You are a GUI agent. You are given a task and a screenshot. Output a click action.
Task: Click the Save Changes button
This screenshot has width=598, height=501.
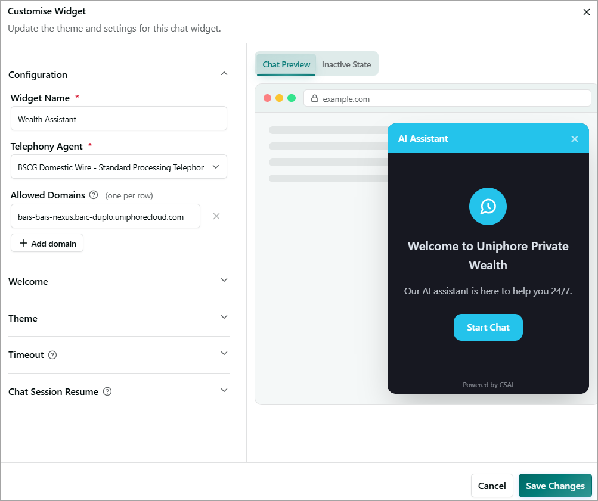pyautogui.click(x=555, y=486)
